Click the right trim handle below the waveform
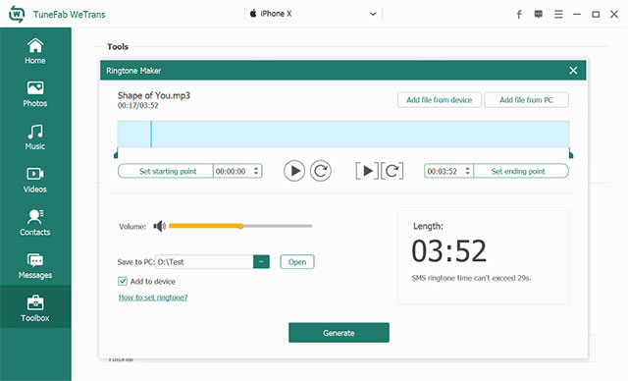This screenshot has width=628, height=381. (571, 153)
